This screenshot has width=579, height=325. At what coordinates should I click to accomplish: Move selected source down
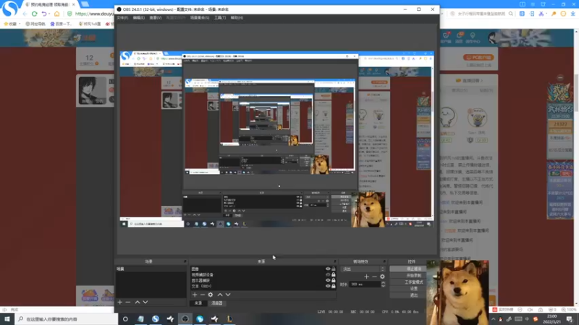pos(228,295)
